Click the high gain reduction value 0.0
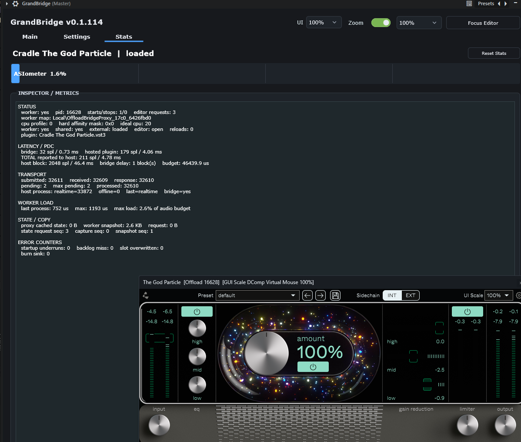The image size is (521, 442). [440, 342]
